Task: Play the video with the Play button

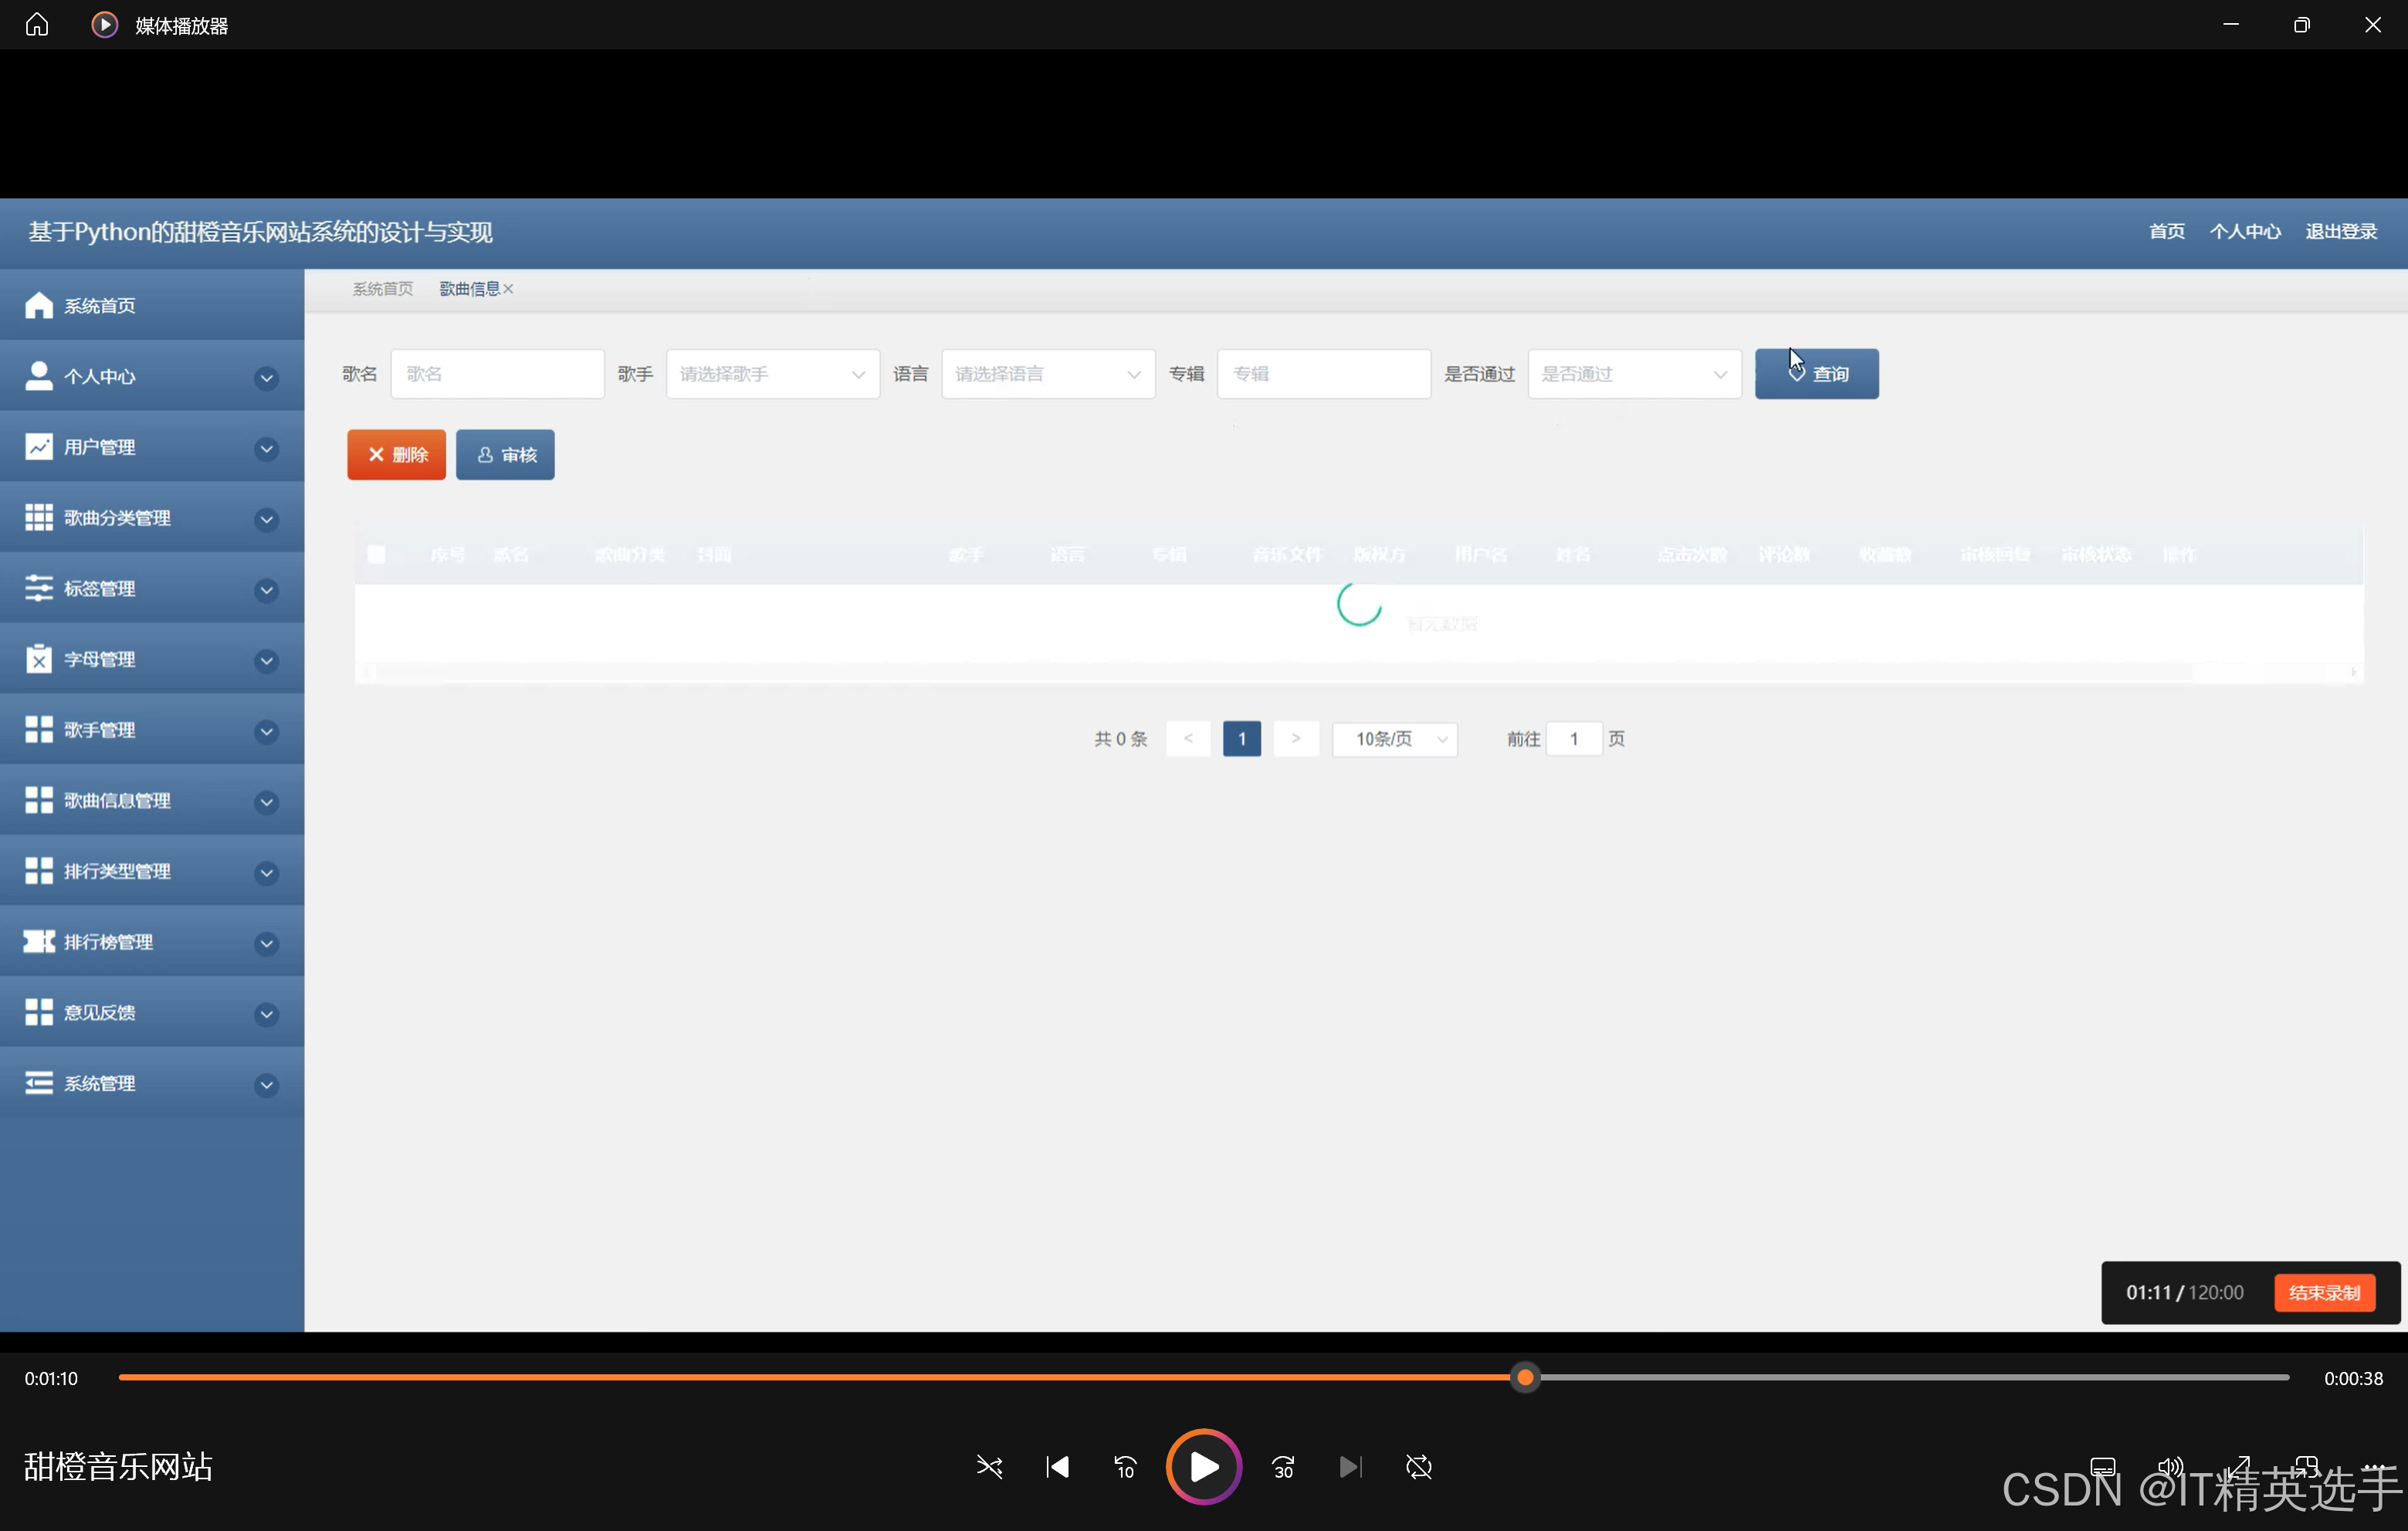Action: pos(1203,1466)
